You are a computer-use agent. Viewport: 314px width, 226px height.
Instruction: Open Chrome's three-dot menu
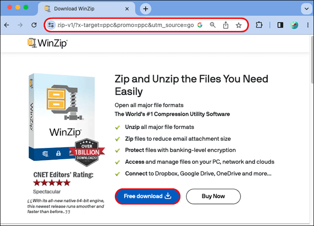[x=308, y=25]
